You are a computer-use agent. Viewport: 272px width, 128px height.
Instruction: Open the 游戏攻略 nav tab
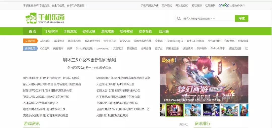point(108,31)
